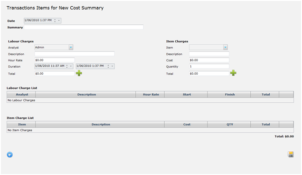
Task: Open the Analyst dropdown showing Admin
Action: point(71,47)
